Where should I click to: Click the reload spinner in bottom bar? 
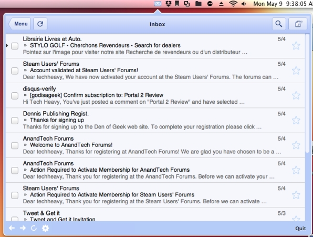click(34, 228)
